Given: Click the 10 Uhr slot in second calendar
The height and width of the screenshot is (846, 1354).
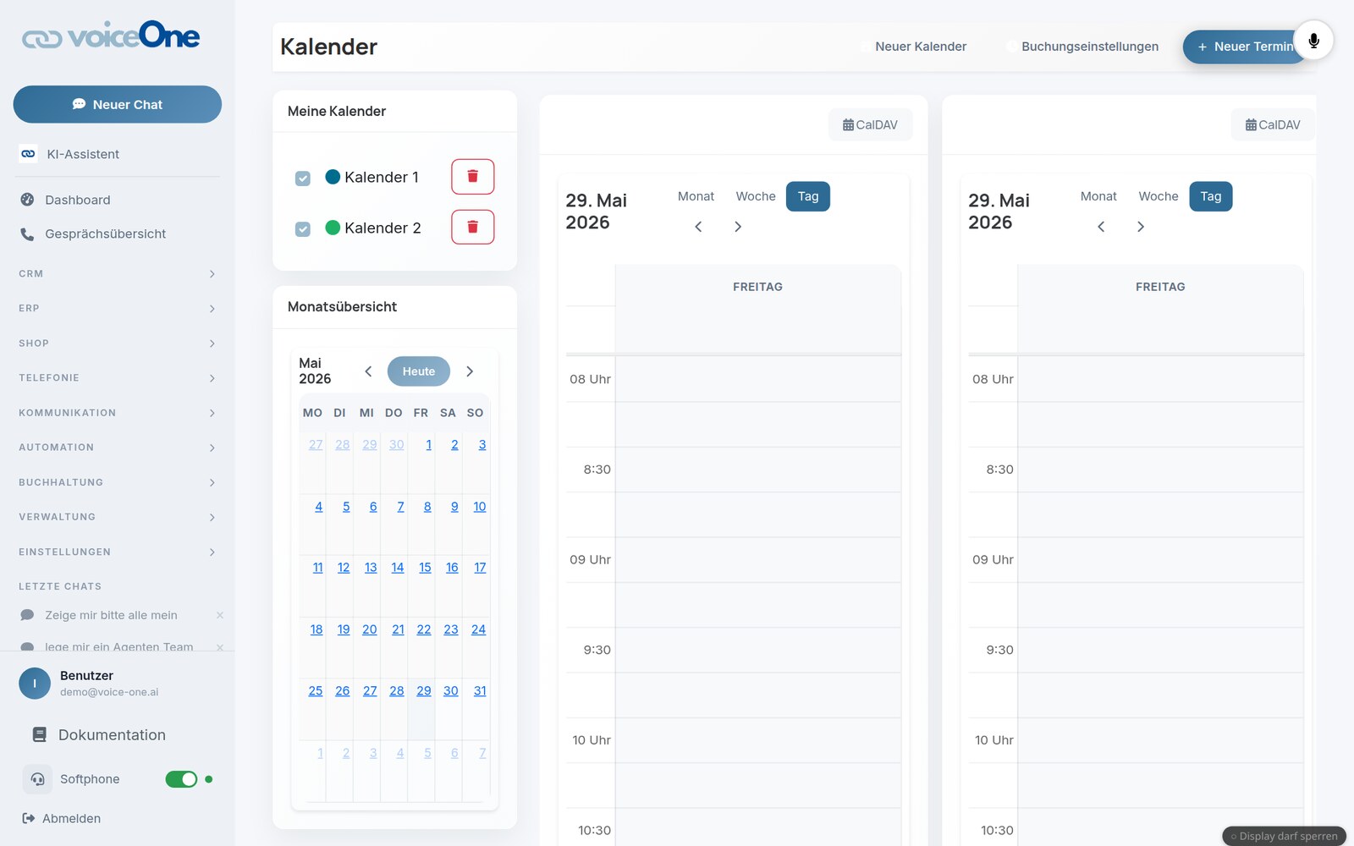Looking at the screenshot, I should click(1160, 740).
